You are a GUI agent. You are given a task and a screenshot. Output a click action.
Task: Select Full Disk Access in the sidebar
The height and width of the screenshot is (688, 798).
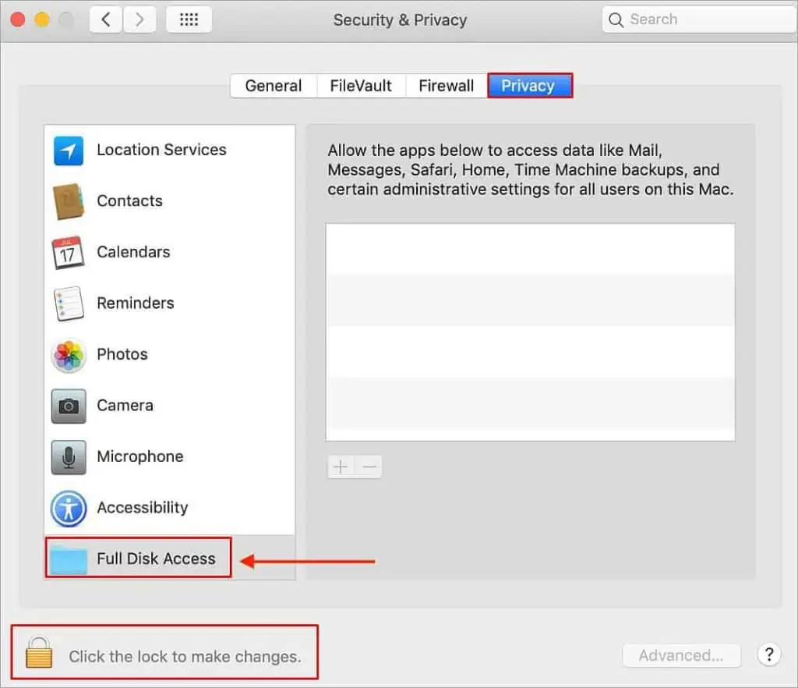coord(137,558)
